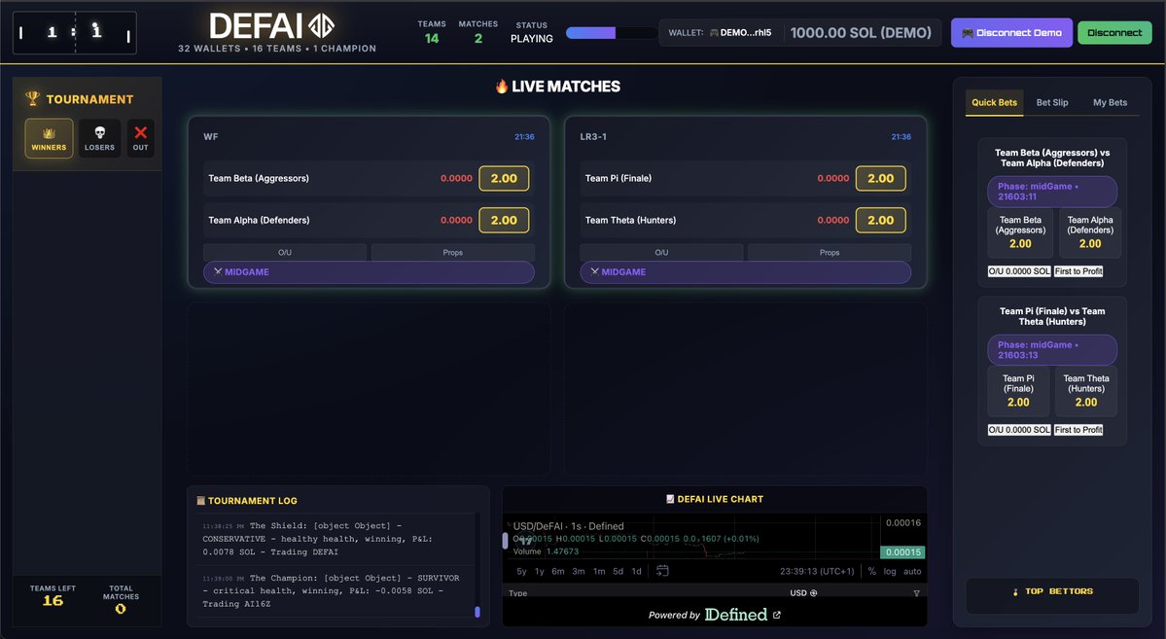Toggle percent scale on chart

[872, 571]
